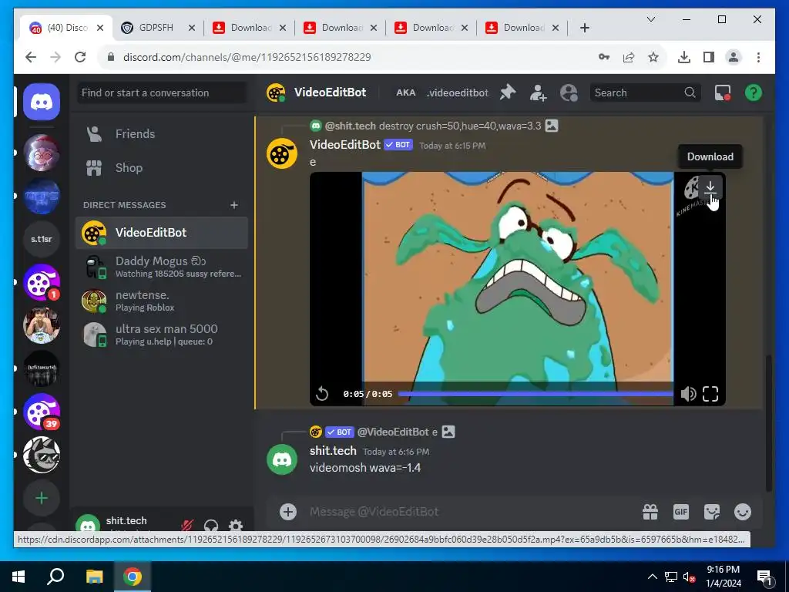Reload the page
The height and width of the screenshot is (592, 789).
click(x=80, y=57)
